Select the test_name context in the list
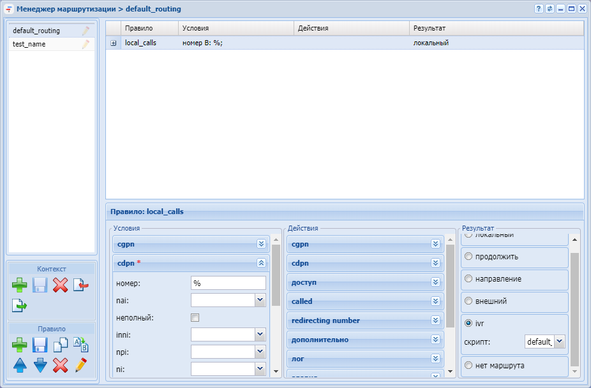The image size is (591, 388). 29,45
